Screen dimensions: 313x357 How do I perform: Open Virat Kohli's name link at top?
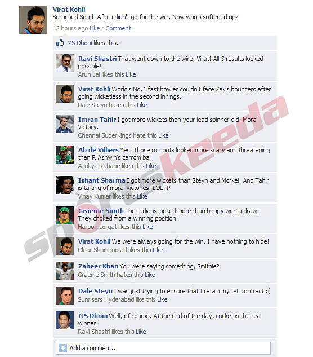[69, 10]
